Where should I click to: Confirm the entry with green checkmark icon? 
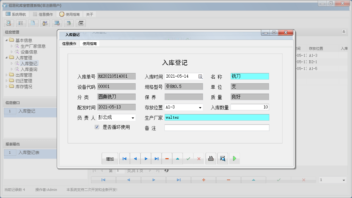[x=188, y=158]
